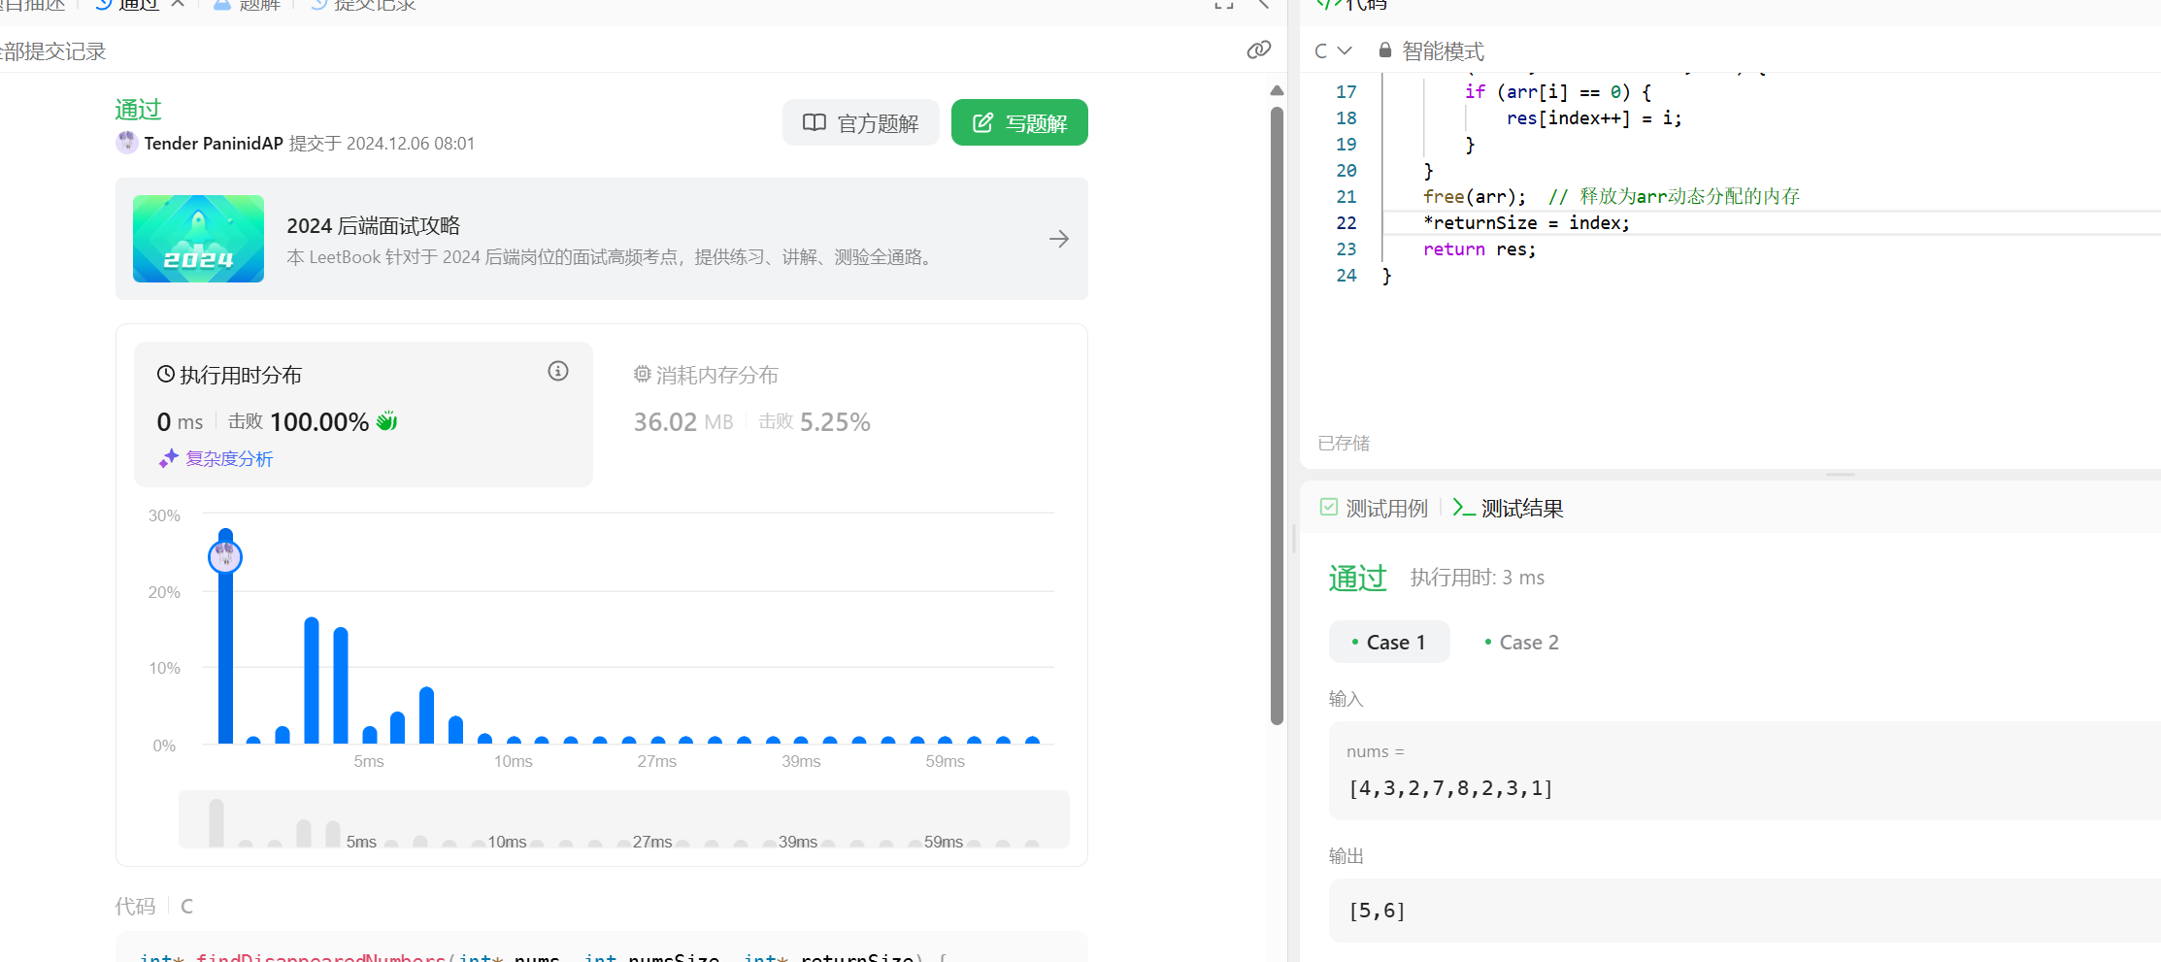Click the runtime range slider below the chart
Viewport: 2161px width, 962px height.
point(623,820)
